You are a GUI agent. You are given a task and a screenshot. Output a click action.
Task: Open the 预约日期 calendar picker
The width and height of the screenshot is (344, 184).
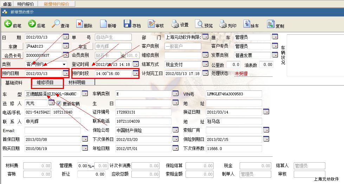(x=66, y=73)
